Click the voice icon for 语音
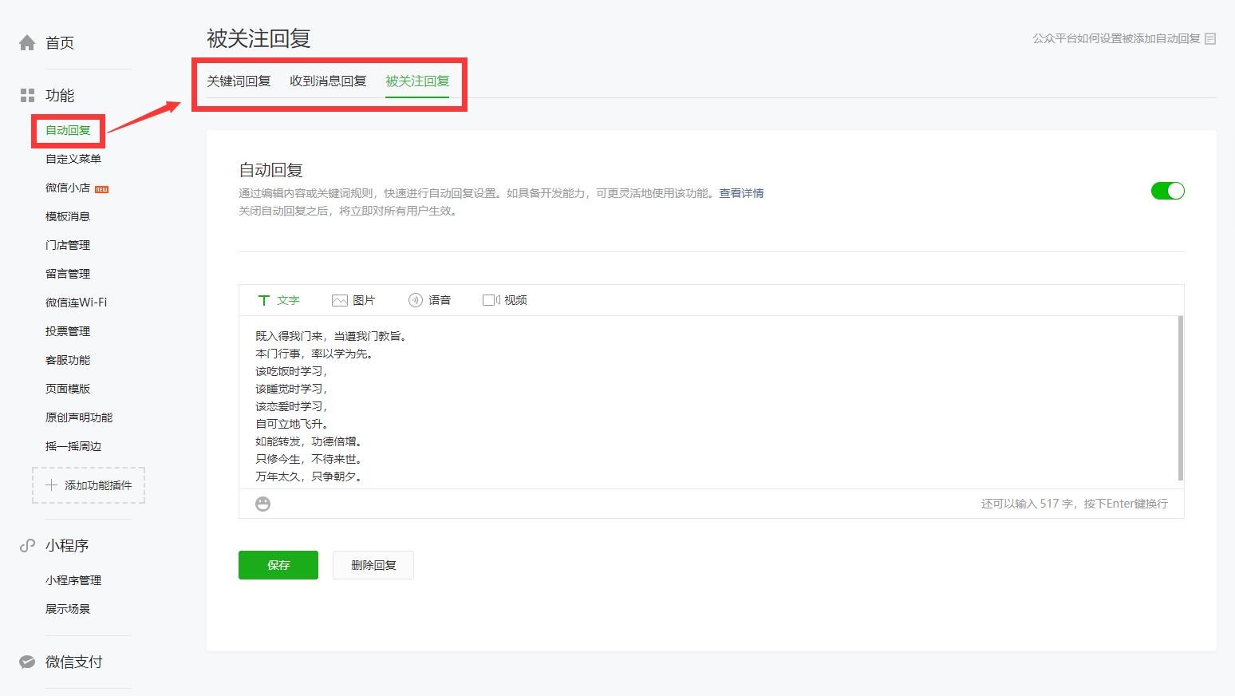 tap(415, 300)
